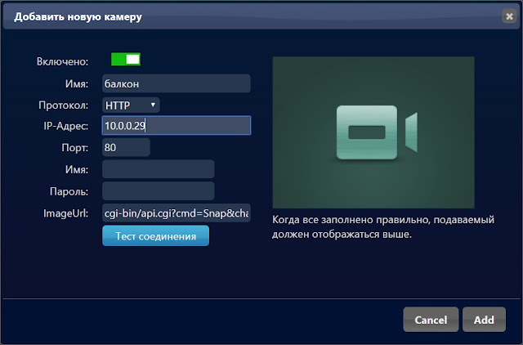This screenshot has height=345, width=523.
Task: Open the Протокол HTTP dropdown
Action: pos(131,105)
